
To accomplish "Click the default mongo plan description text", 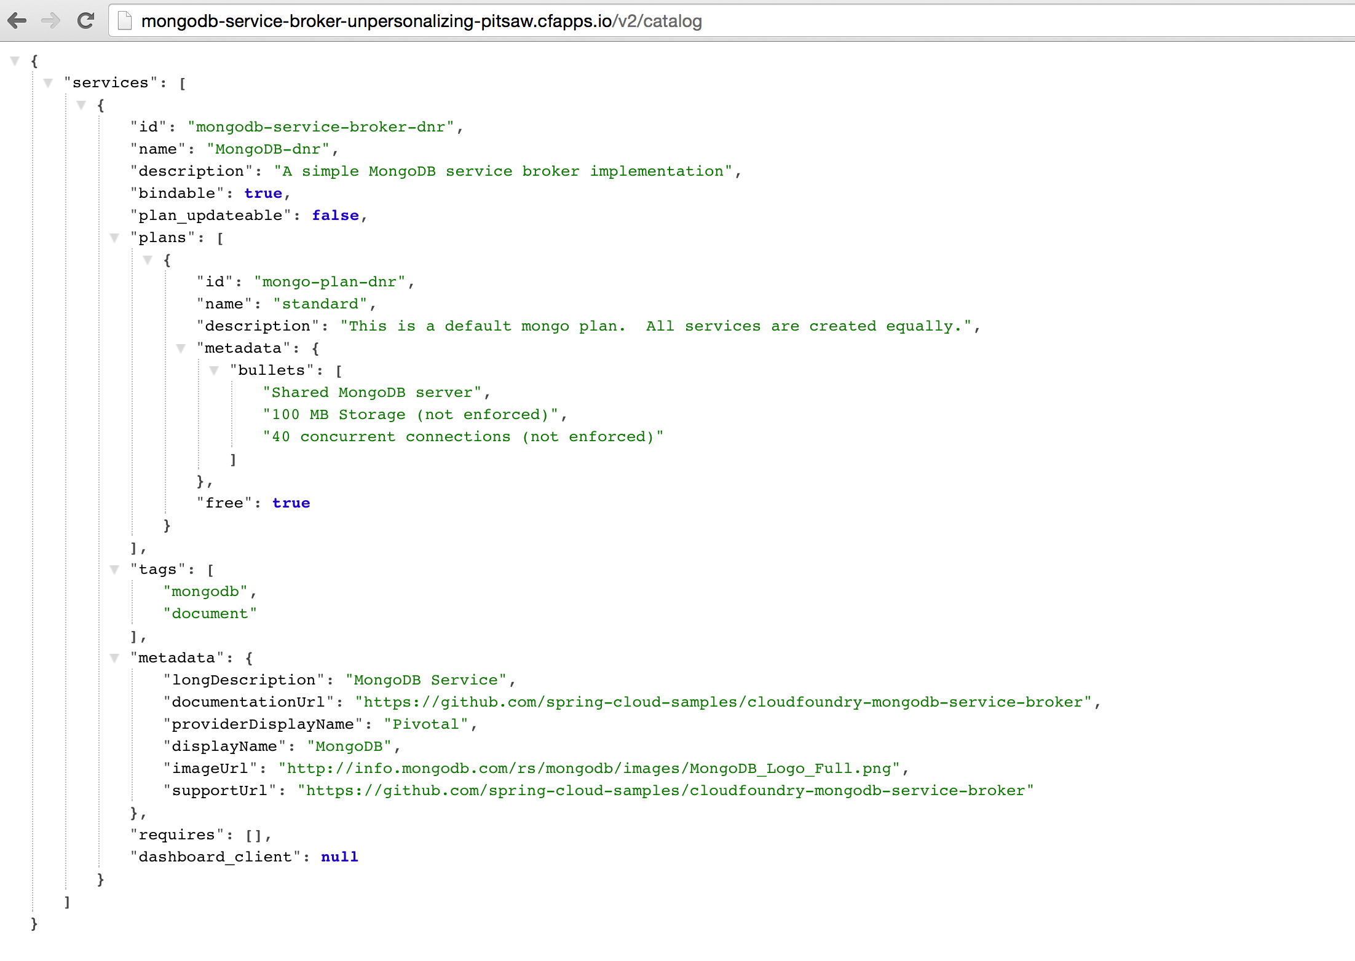I will click(x=657, y=326).
